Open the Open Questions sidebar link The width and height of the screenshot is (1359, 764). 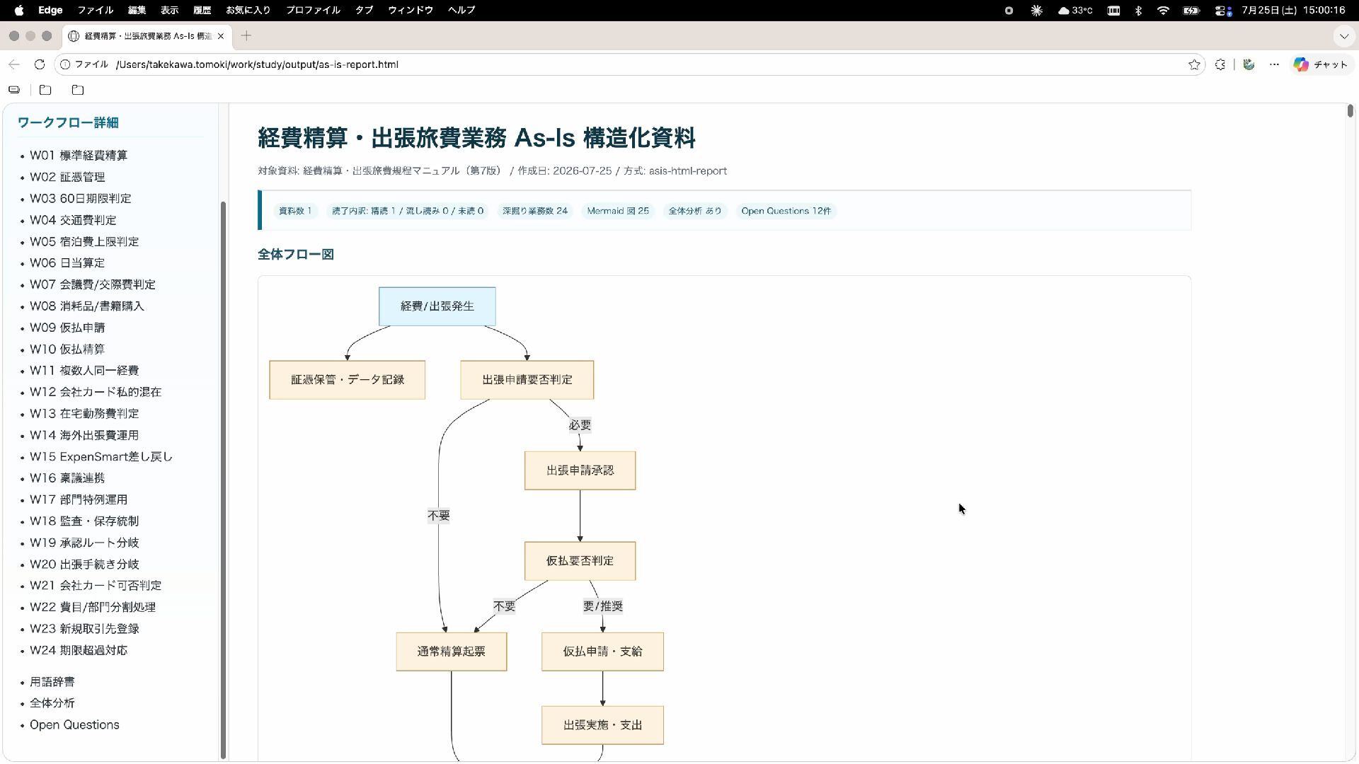click(x=74, y=725)
